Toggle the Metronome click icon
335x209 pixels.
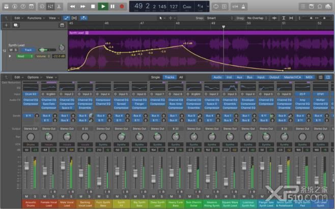243,7
